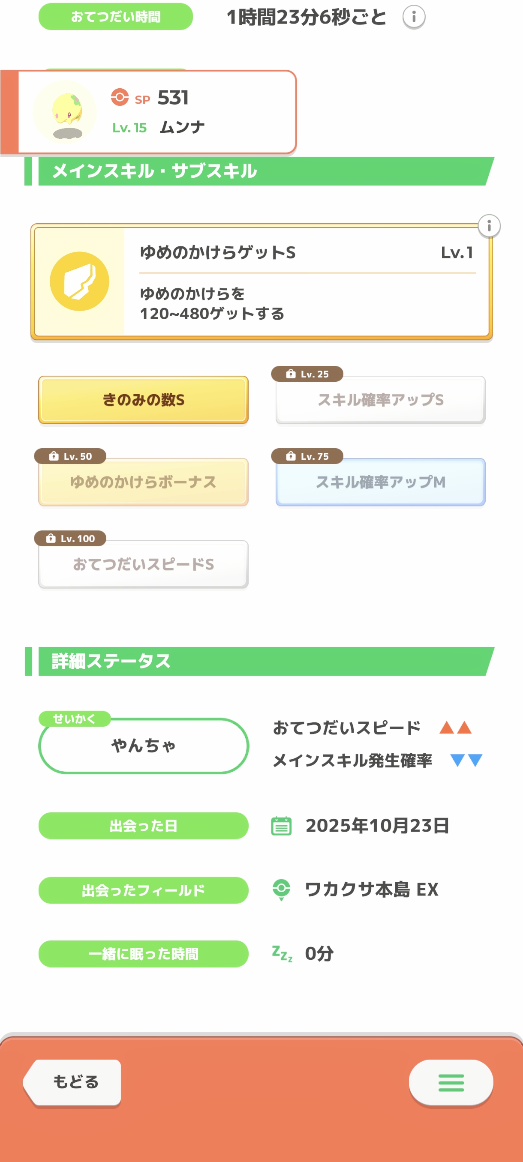Tap the locked スキル確率アップM sub skill
This screenshot has width=523, height=1162.
[380, 482]
